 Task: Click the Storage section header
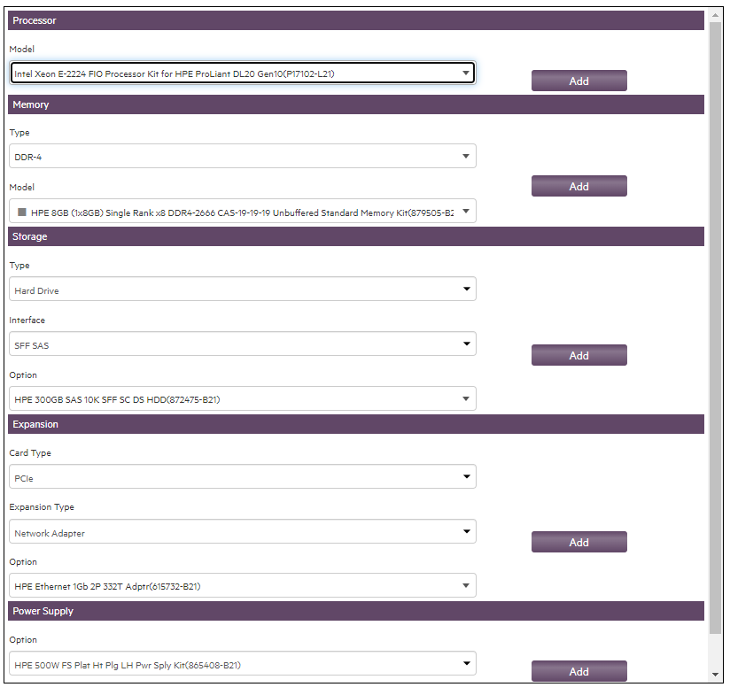point(356,236)
